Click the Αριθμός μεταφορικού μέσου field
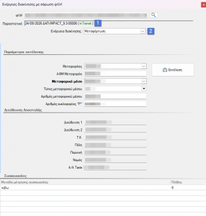This screenshot has height=216, width=206. (x=116, y=97)
